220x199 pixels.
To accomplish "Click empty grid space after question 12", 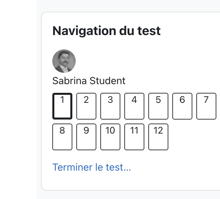I will click(194, 137).
